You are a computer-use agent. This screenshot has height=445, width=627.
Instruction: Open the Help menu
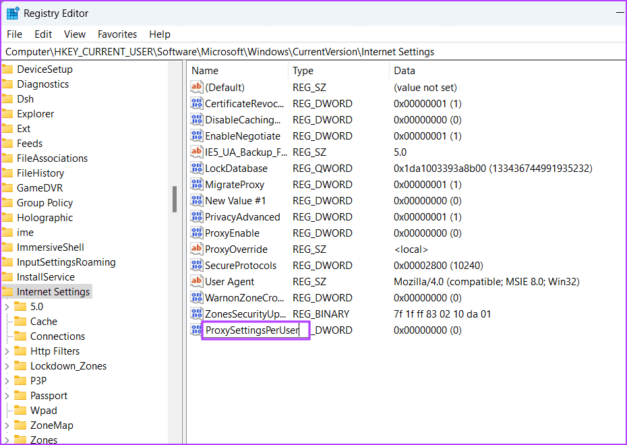[160, 34]
